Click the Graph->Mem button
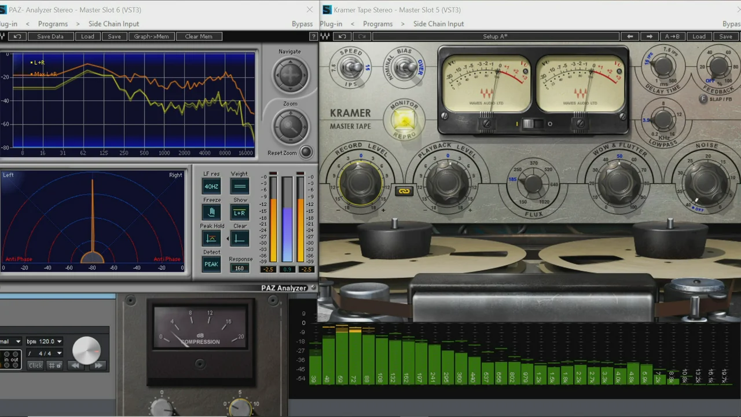 pos(151,36)
